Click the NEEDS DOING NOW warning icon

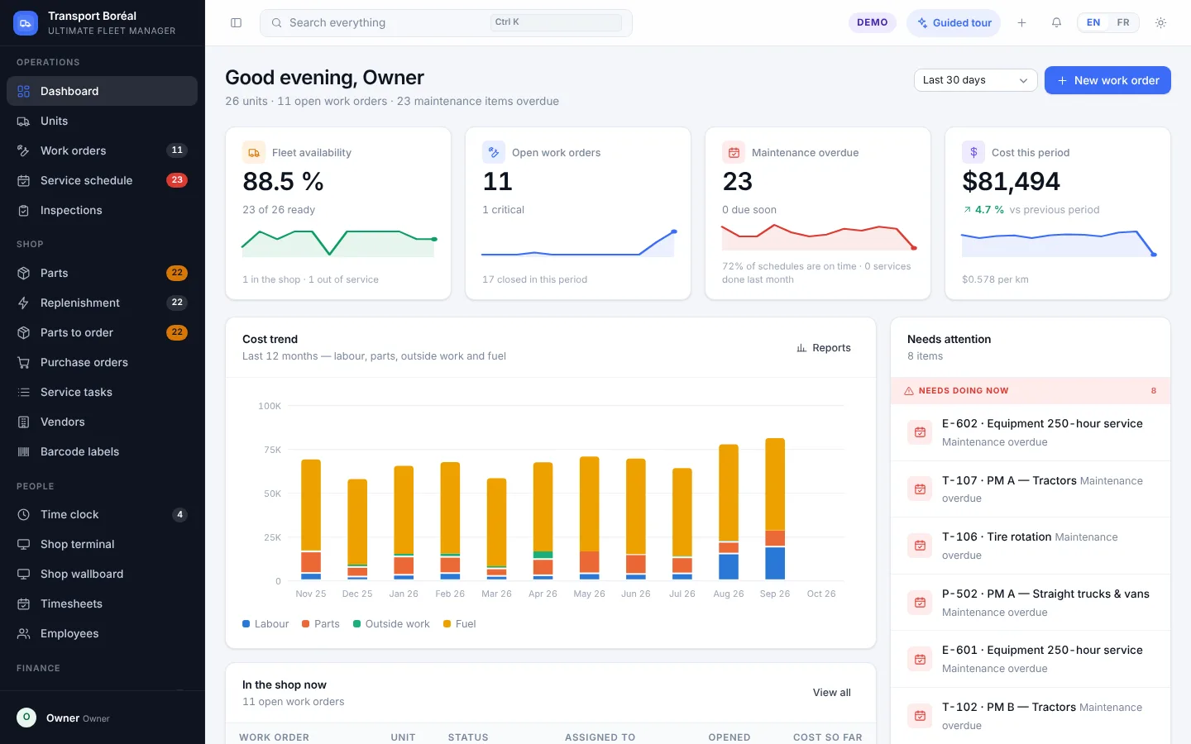click(x=909, y=391)
